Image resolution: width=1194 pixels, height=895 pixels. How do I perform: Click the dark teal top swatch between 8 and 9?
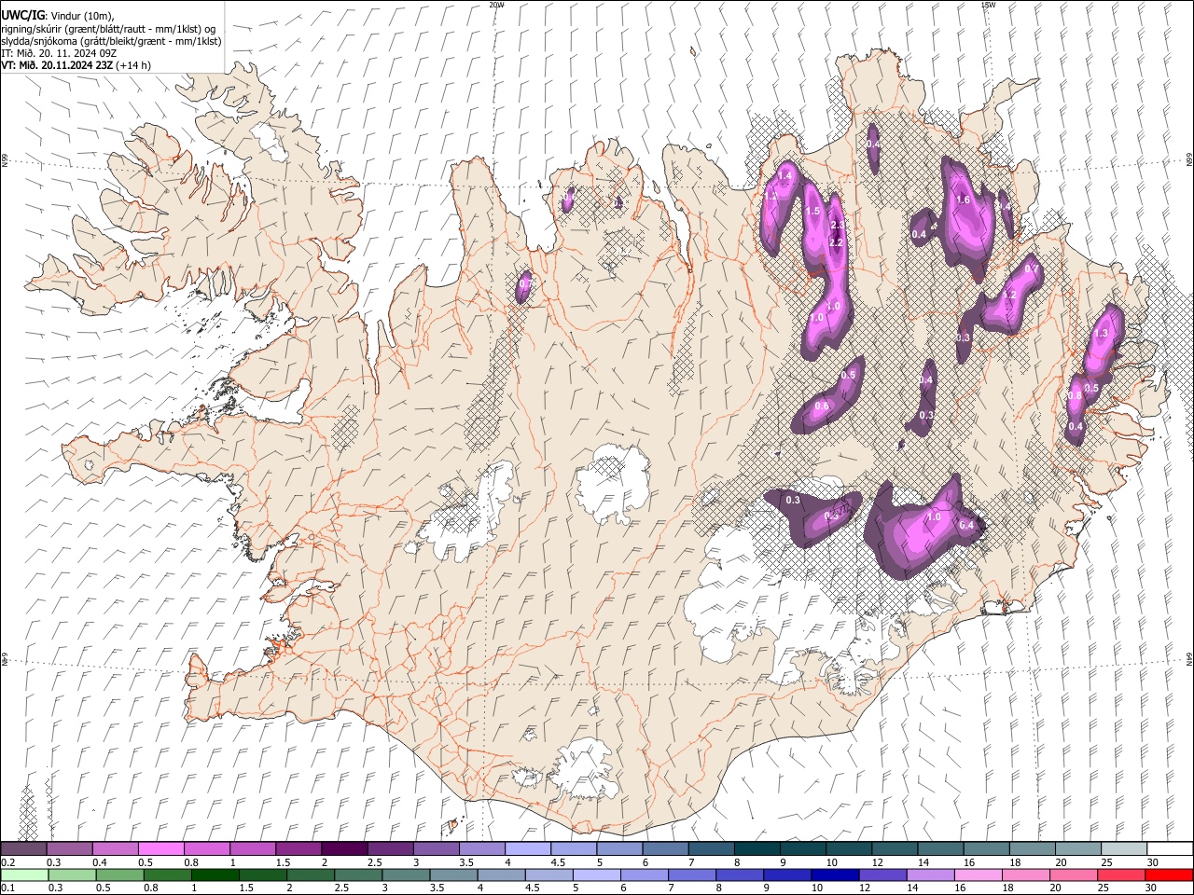tap(757, 848)
